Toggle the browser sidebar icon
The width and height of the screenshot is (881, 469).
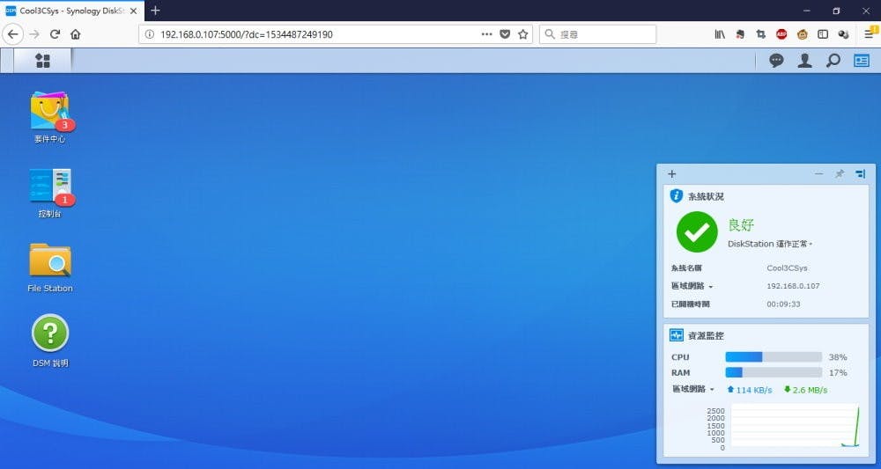pyautogui.click(x=823, y=34)
